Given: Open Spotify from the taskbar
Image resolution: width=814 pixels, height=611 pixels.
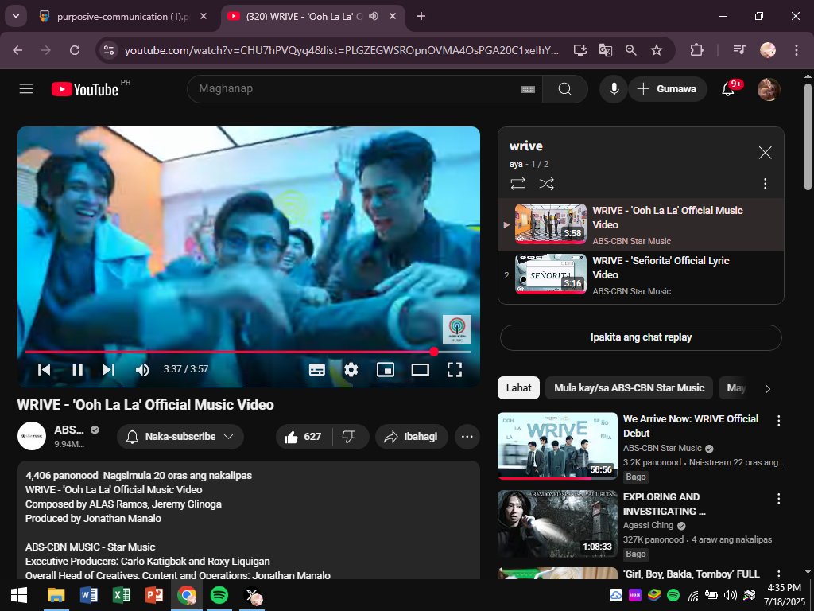Looking at the screenshot, I should (x=219, y=595).
